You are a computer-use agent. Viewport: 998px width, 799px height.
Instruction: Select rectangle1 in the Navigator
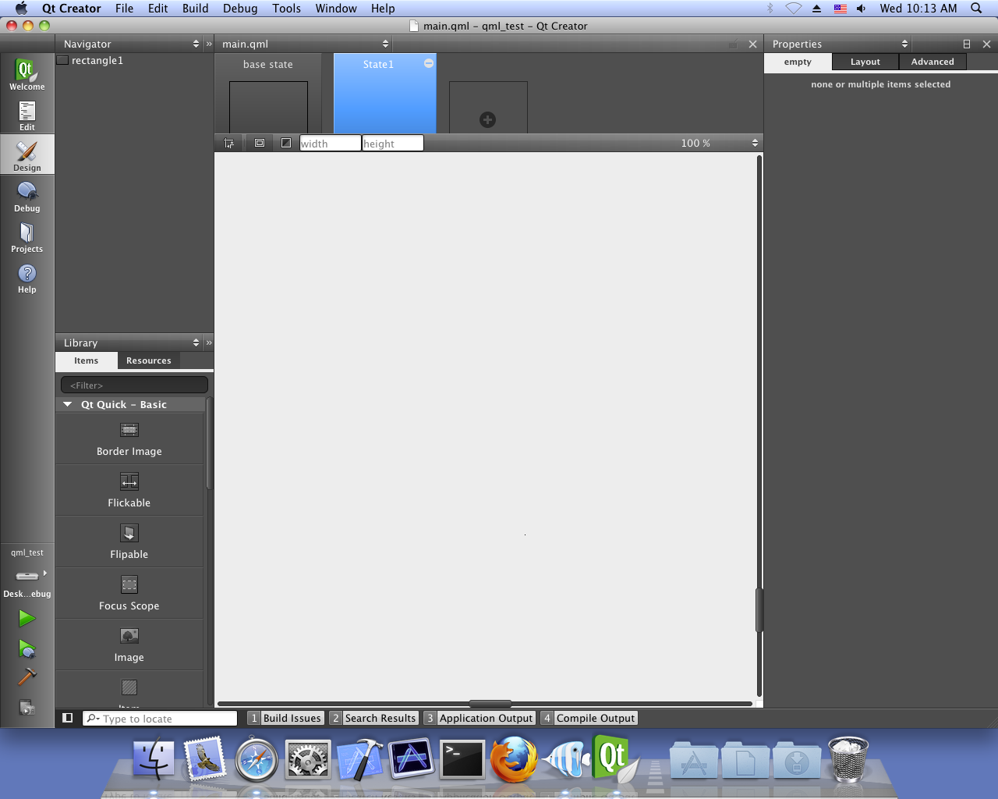click(97, 60)
